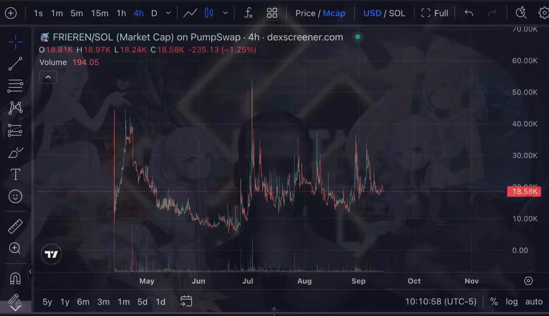549x316 pixels.
Task: Select the Text annotation tool
Action: click(15, 174)
